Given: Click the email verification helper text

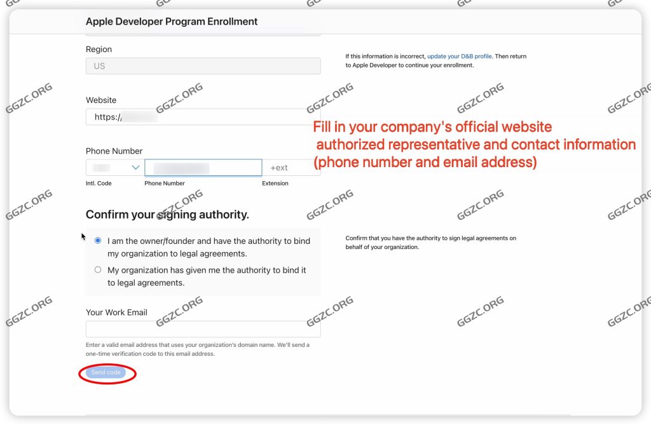Looking at the screenshot, I should coord(197,349).
